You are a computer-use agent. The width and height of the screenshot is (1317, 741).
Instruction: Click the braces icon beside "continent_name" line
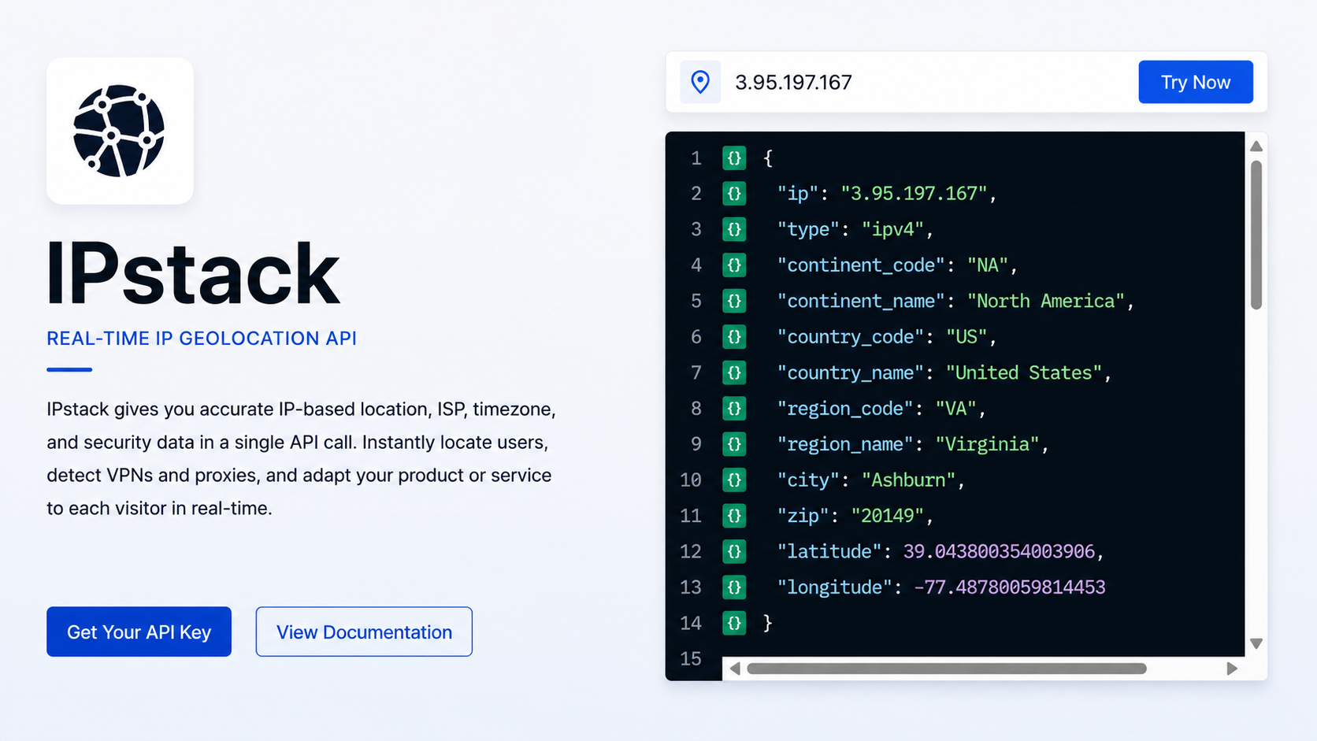click(734, 301)
